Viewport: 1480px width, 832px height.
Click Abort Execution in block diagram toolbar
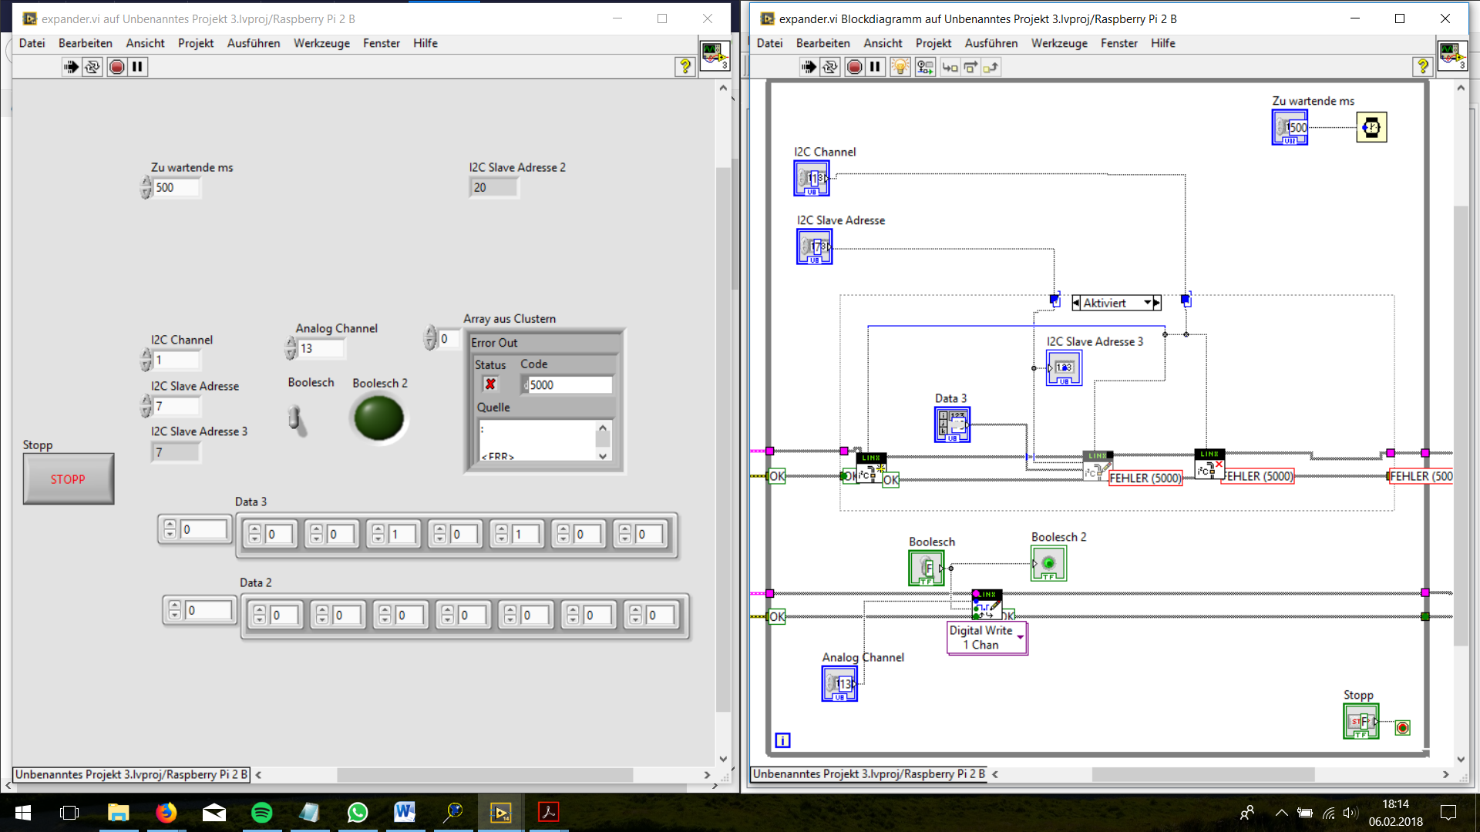point(854,67)
